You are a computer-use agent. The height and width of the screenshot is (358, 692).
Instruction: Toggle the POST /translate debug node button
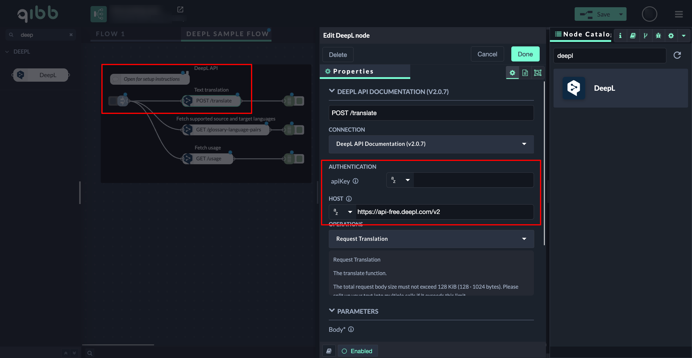pos(300,101)
